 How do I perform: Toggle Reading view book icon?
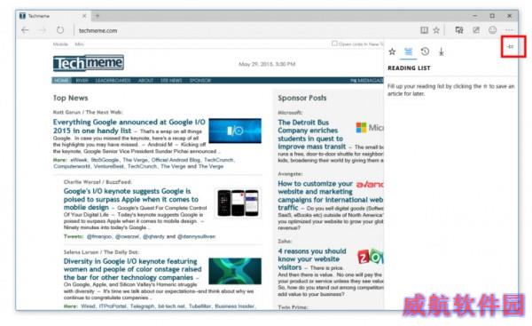click(424, 30)
